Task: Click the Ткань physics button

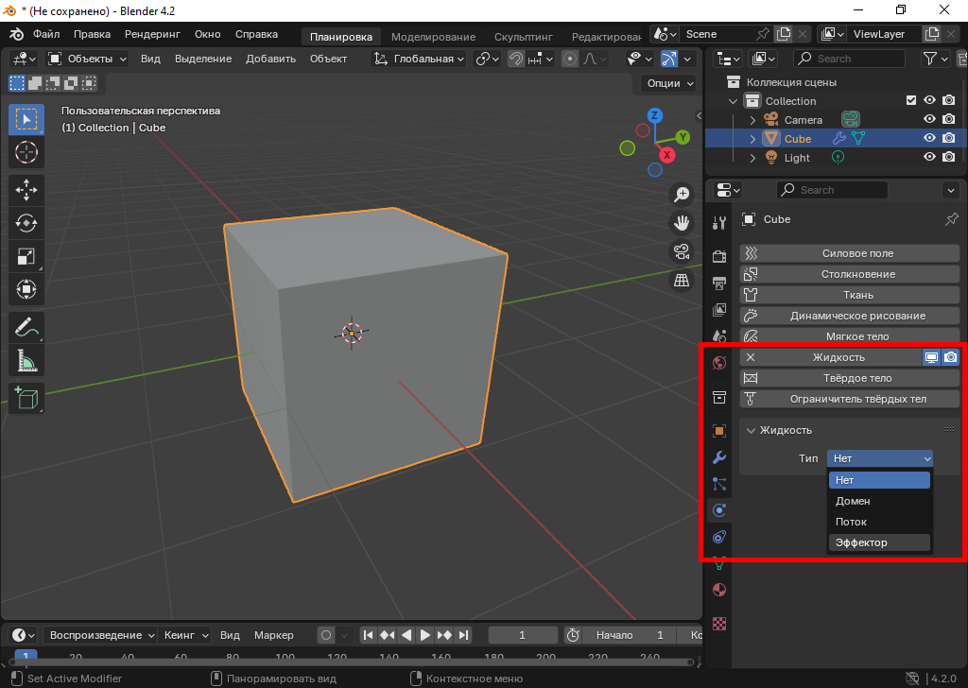Action: pos(857,295)
